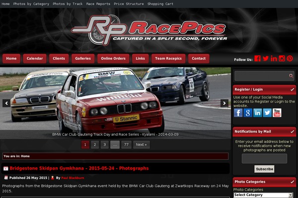Open the Clients nav button
This screenshot has height=198, width=298.
pos(59,58)
